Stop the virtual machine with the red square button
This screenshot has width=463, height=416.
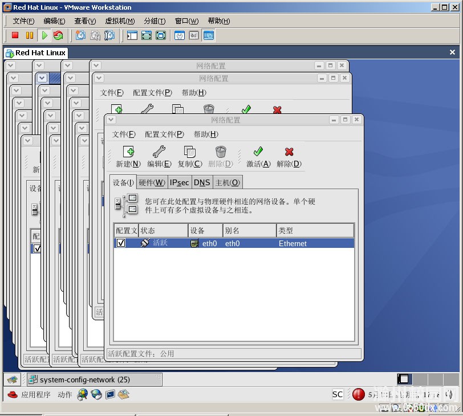[15, 35]
